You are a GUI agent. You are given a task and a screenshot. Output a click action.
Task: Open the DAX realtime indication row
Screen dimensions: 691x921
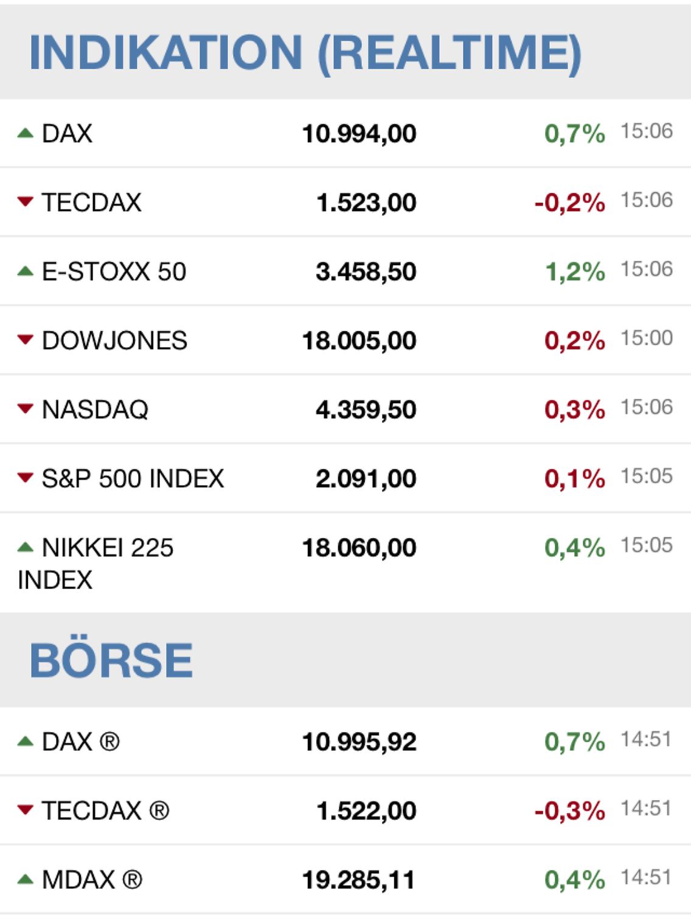67,133
